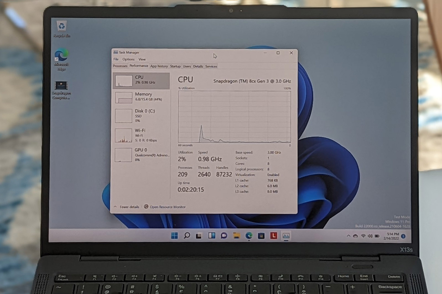Switch to the Processes tab
This screenshot has width=442, height=294.
120,66
